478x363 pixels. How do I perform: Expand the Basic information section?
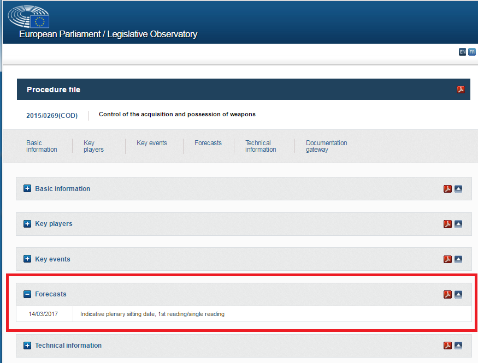(27, 189)
